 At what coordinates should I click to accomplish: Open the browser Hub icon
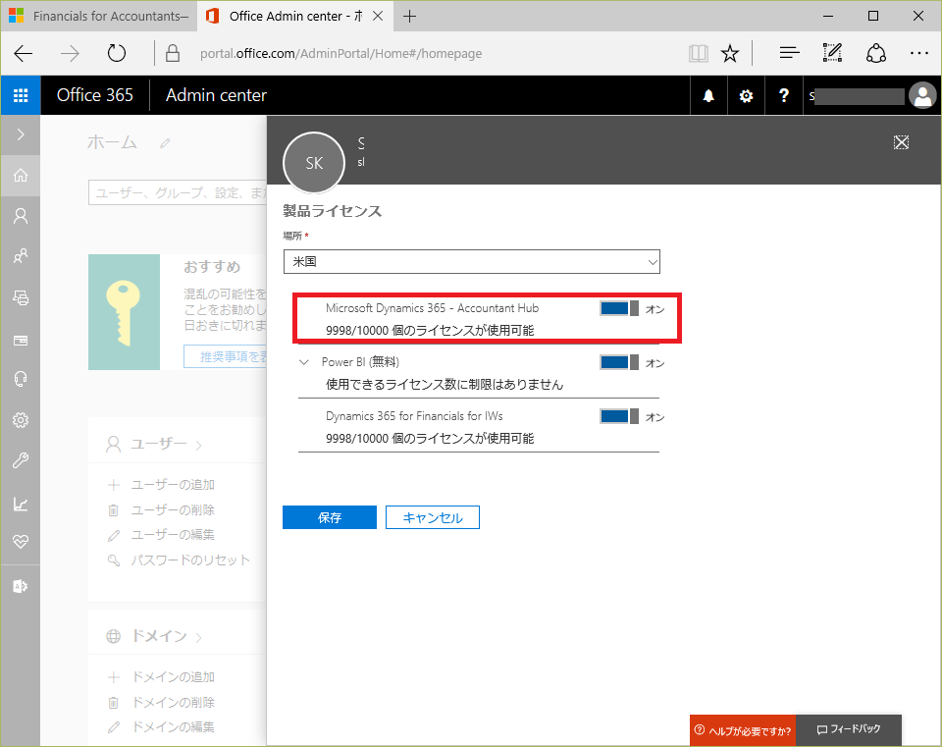click(x=789, y=53)
